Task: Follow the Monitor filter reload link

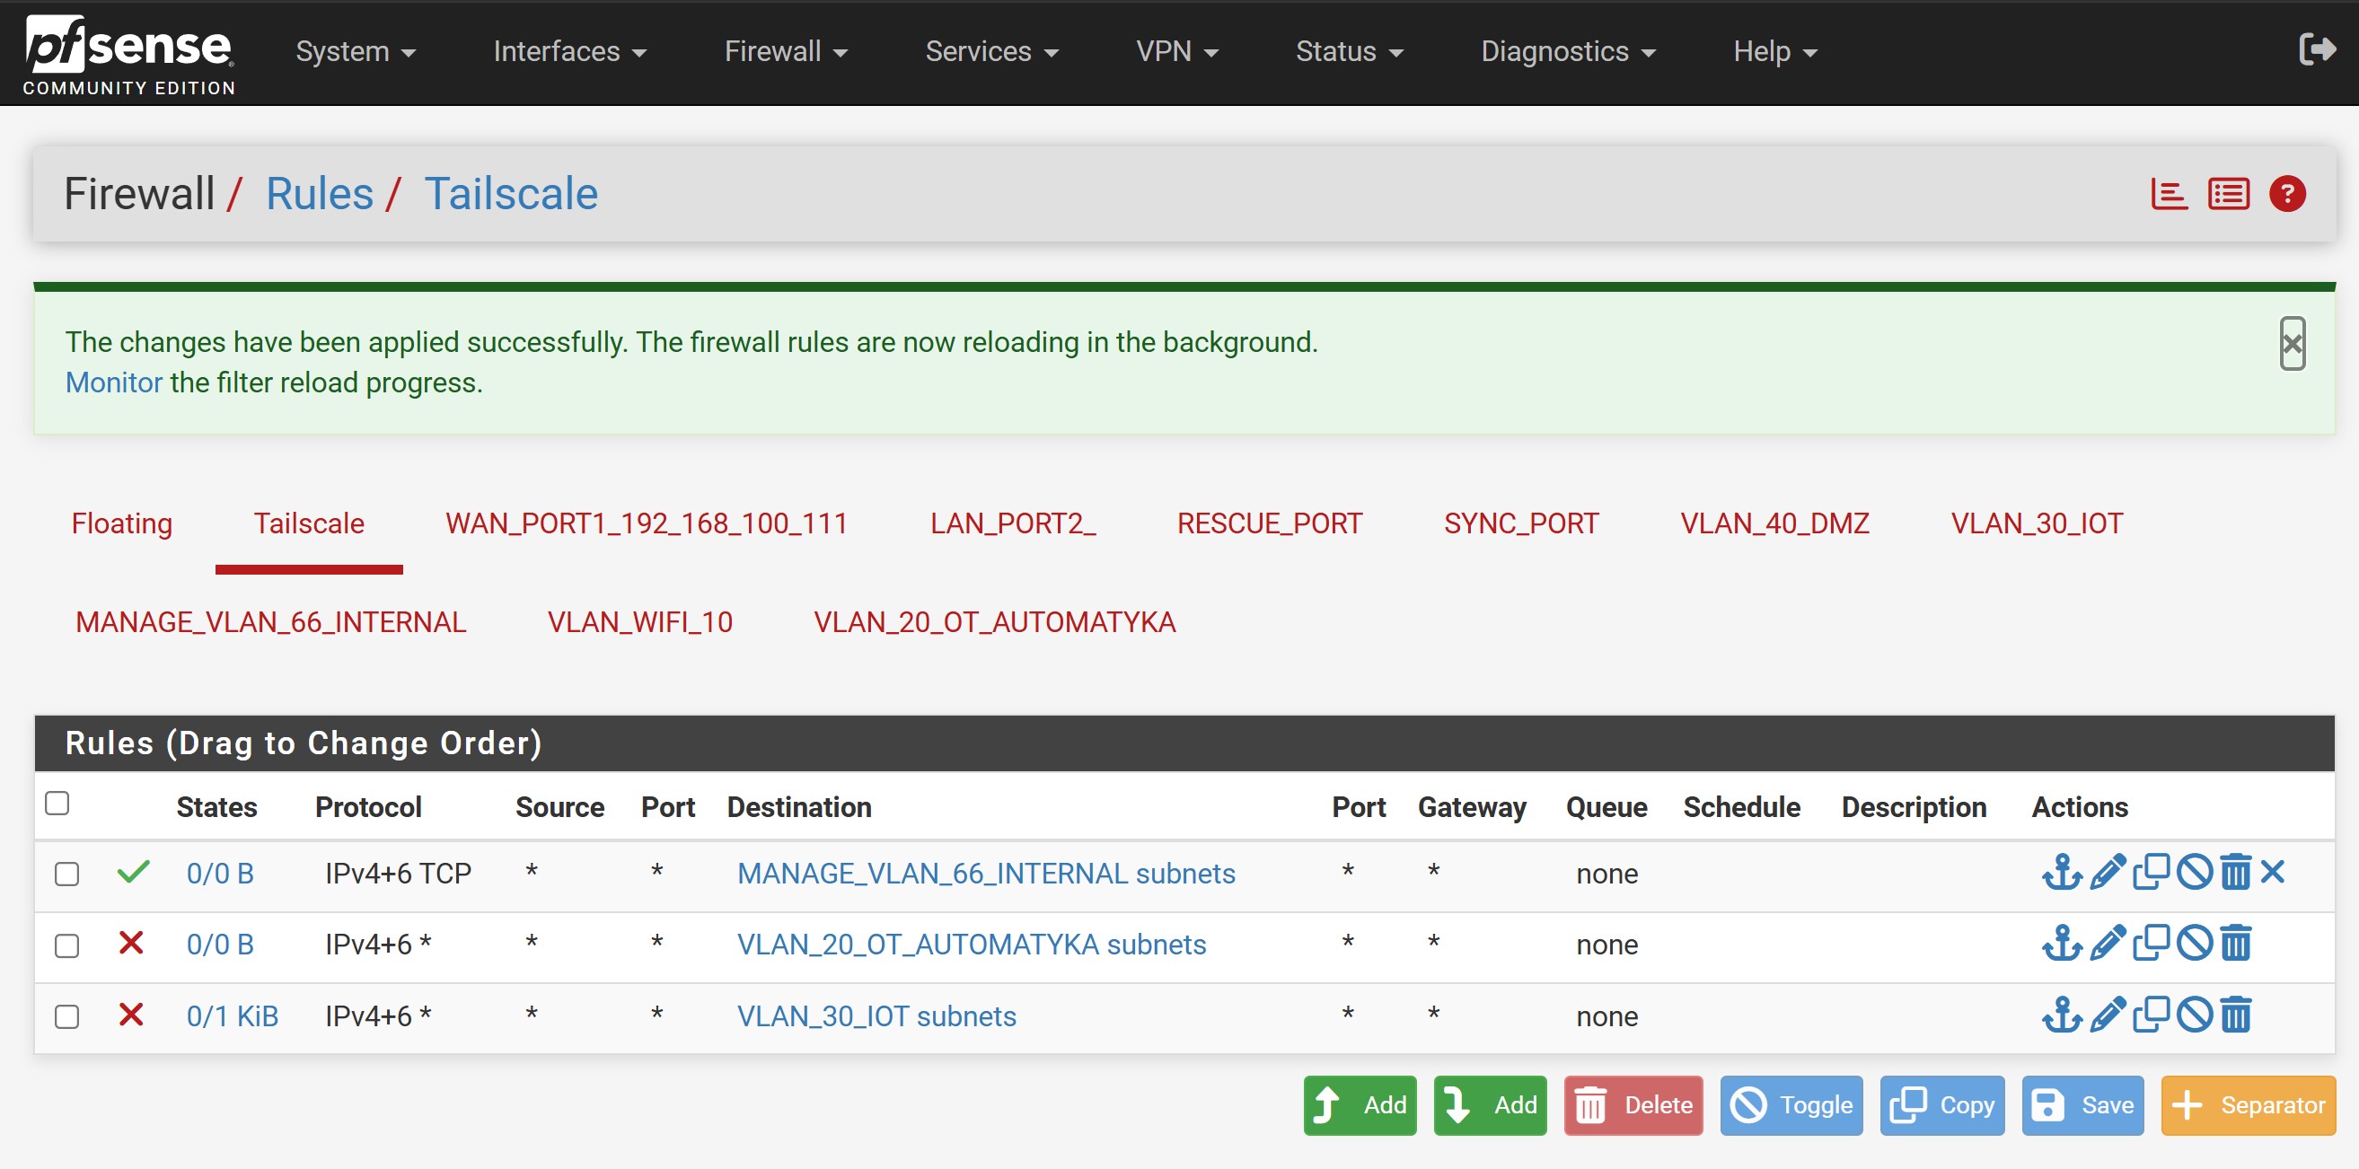Action: (113, 382)
